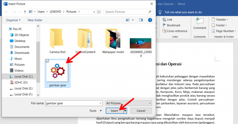Image resolution: width=238 pixels, height=124 pixels.
Task: Open the Insert button dropdown arrow
Action: click(125, 111)
